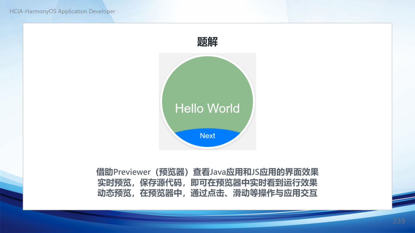Click the line starting with 借助Previewer
The height and width of the screenshot is (233, 415).
click(x=207, y=172)
